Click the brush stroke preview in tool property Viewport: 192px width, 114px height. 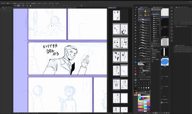point(144,63)
